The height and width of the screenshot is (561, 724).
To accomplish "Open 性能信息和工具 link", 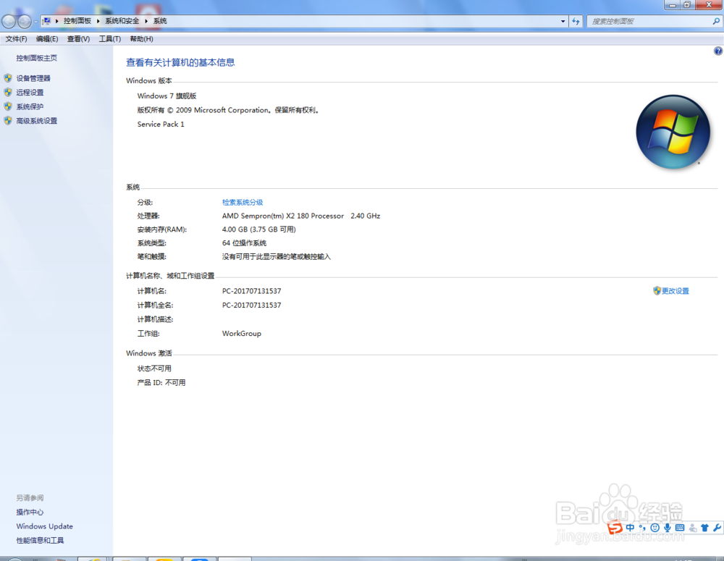I will [x=40, y=540].
